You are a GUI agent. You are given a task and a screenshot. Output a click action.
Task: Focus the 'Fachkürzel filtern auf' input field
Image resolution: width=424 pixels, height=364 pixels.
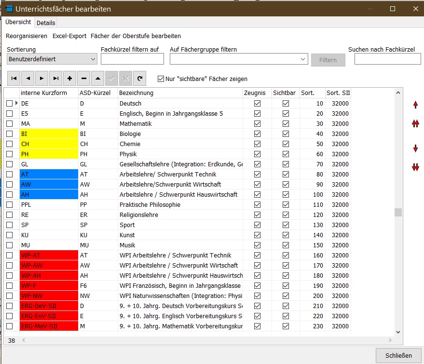tap(132, 59)
